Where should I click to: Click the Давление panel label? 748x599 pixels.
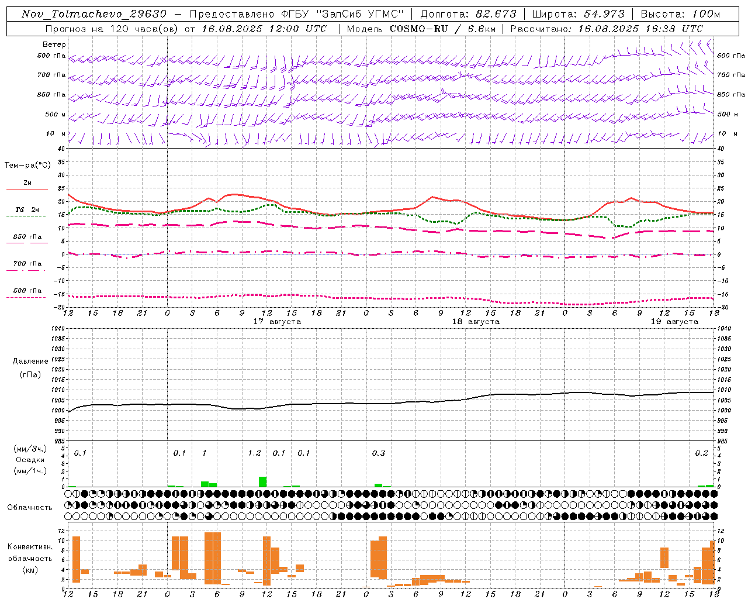[30, 362]
